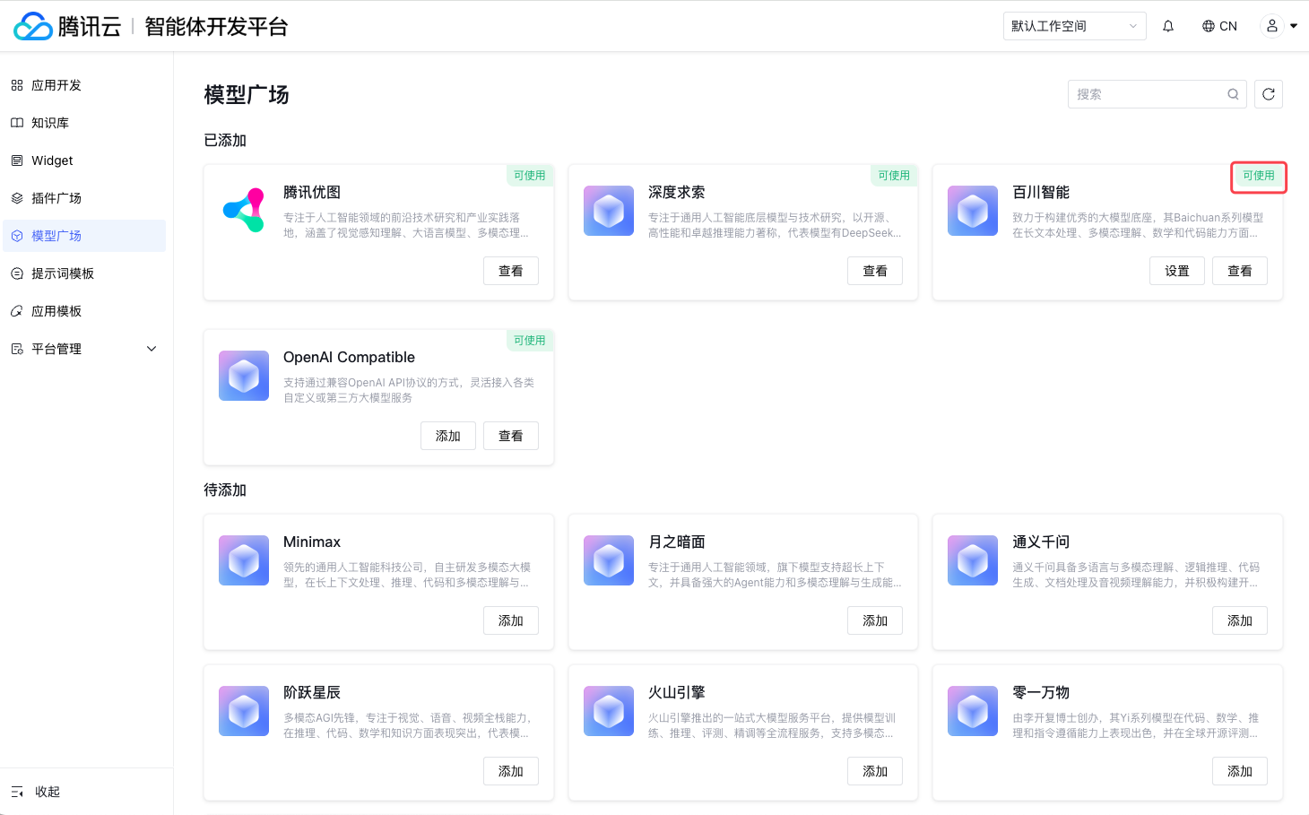This screenshot has height=815, width=1309.
Task: Click the 已添加 section heading
Action: [x=225, y=141]
